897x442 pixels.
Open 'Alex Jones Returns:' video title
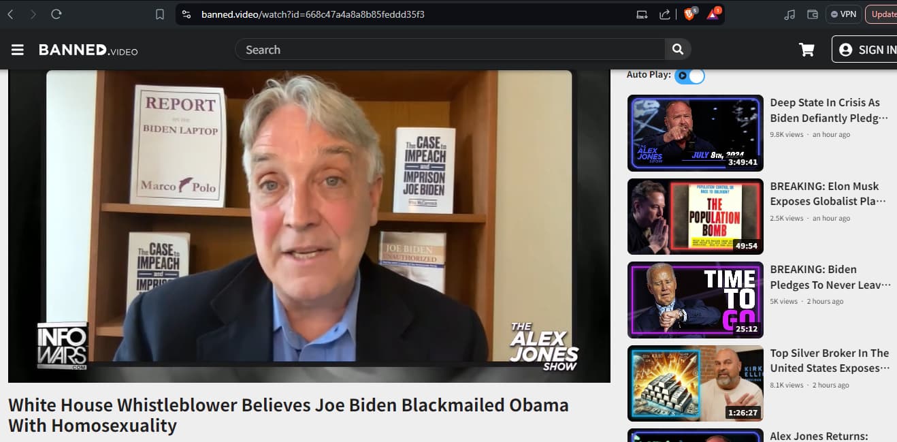[819, 436]
